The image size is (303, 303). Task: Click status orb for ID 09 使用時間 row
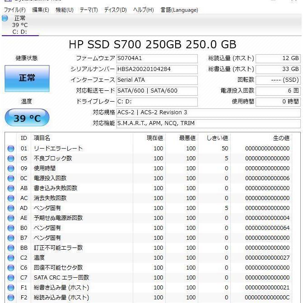pyautogui.click(x=11, y=168)
